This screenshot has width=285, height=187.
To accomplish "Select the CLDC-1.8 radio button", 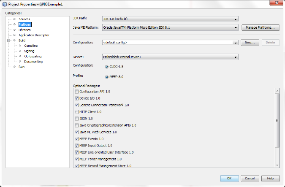I will tap(107, 67).
